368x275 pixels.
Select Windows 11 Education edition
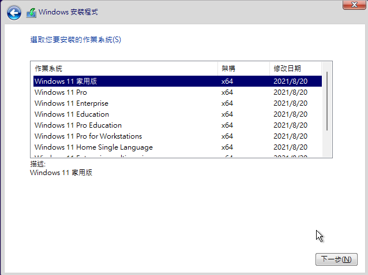click(178, 114)
